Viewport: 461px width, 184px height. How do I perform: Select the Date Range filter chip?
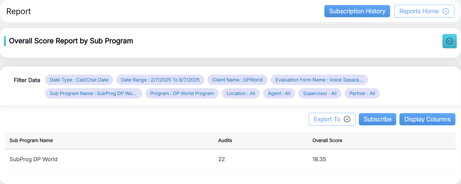click(160, 80)
